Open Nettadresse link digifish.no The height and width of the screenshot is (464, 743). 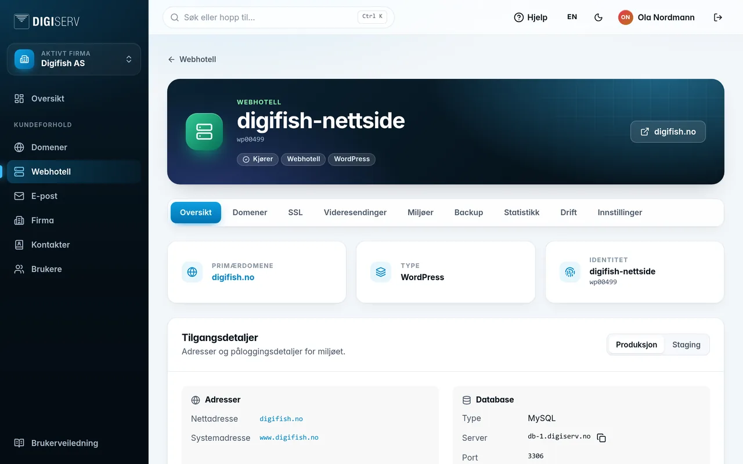tap(281, 419)
